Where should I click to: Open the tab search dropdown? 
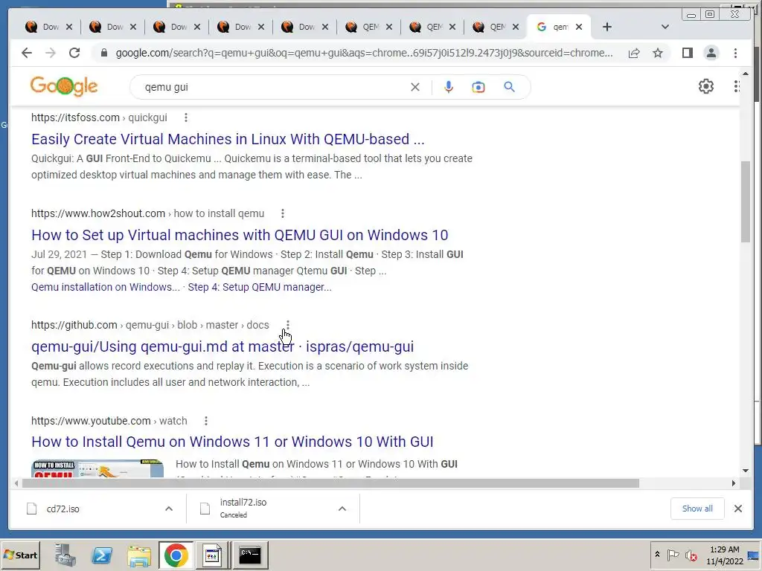[665, 27]
